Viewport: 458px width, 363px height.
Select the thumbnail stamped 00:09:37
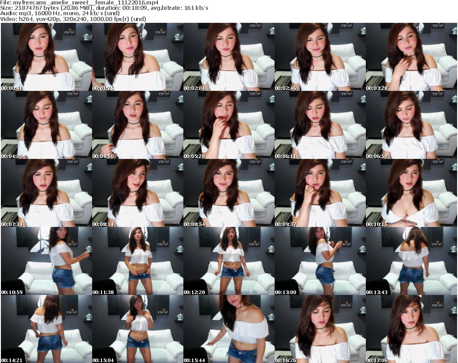coord(320,193)
